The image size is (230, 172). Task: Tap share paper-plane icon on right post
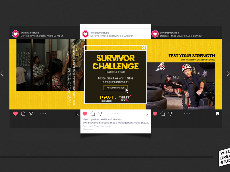click(x=170, y=114)
